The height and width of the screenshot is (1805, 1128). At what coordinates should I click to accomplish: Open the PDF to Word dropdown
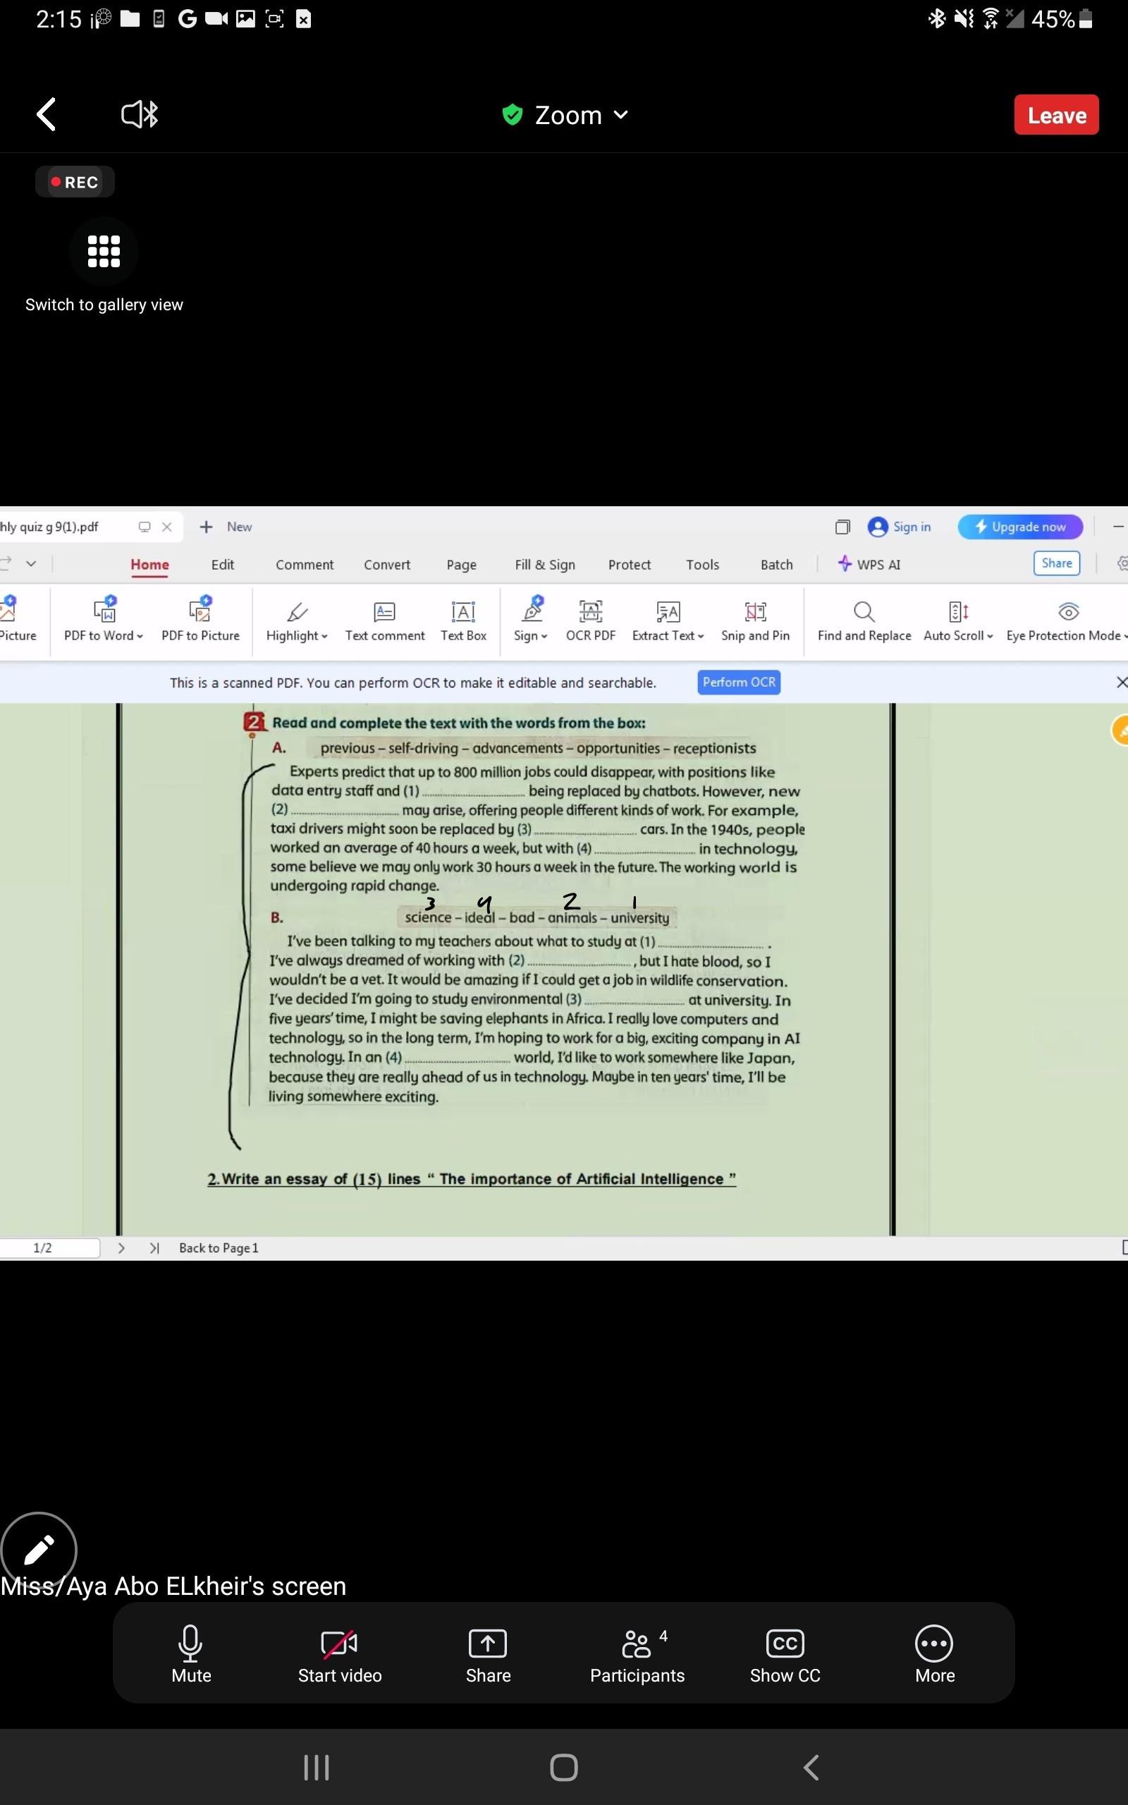[140, 636]
